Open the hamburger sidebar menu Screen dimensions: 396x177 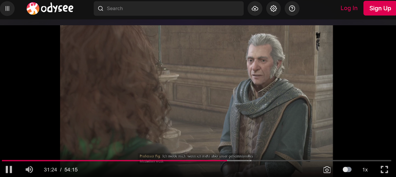[7, 8]
